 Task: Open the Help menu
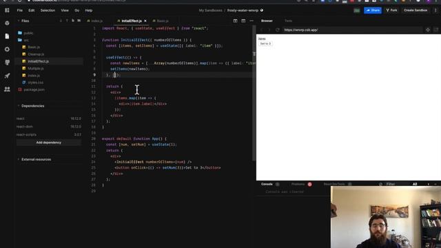tap(89, 10)
